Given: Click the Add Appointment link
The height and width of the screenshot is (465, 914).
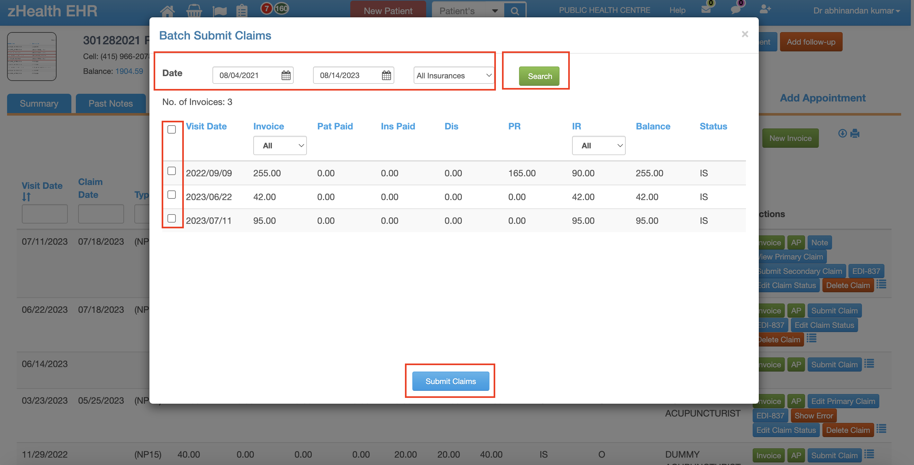Looking at the screenshot, I should pyautogui.click(x=822, y=98).
